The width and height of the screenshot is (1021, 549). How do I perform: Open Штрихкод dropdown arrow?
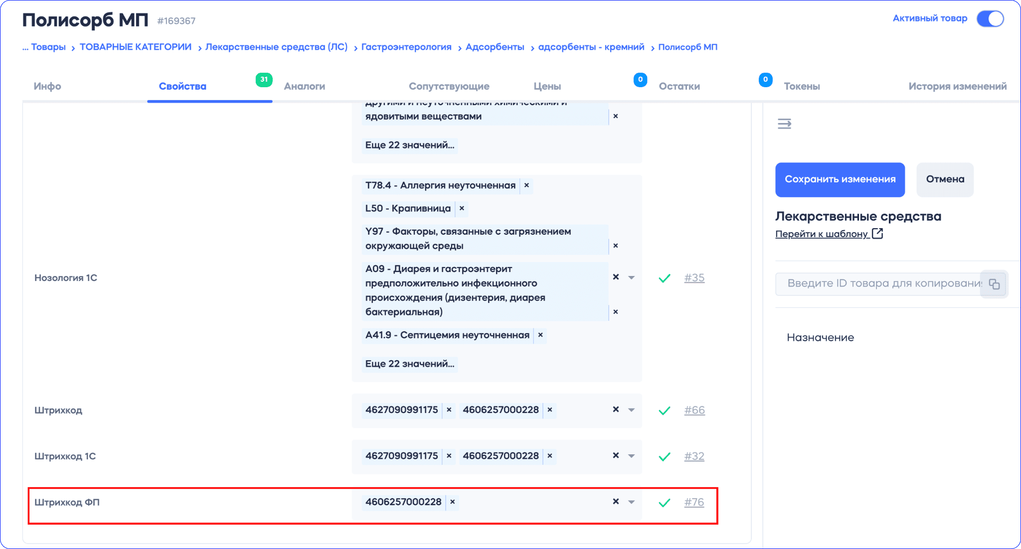point(632,410)
